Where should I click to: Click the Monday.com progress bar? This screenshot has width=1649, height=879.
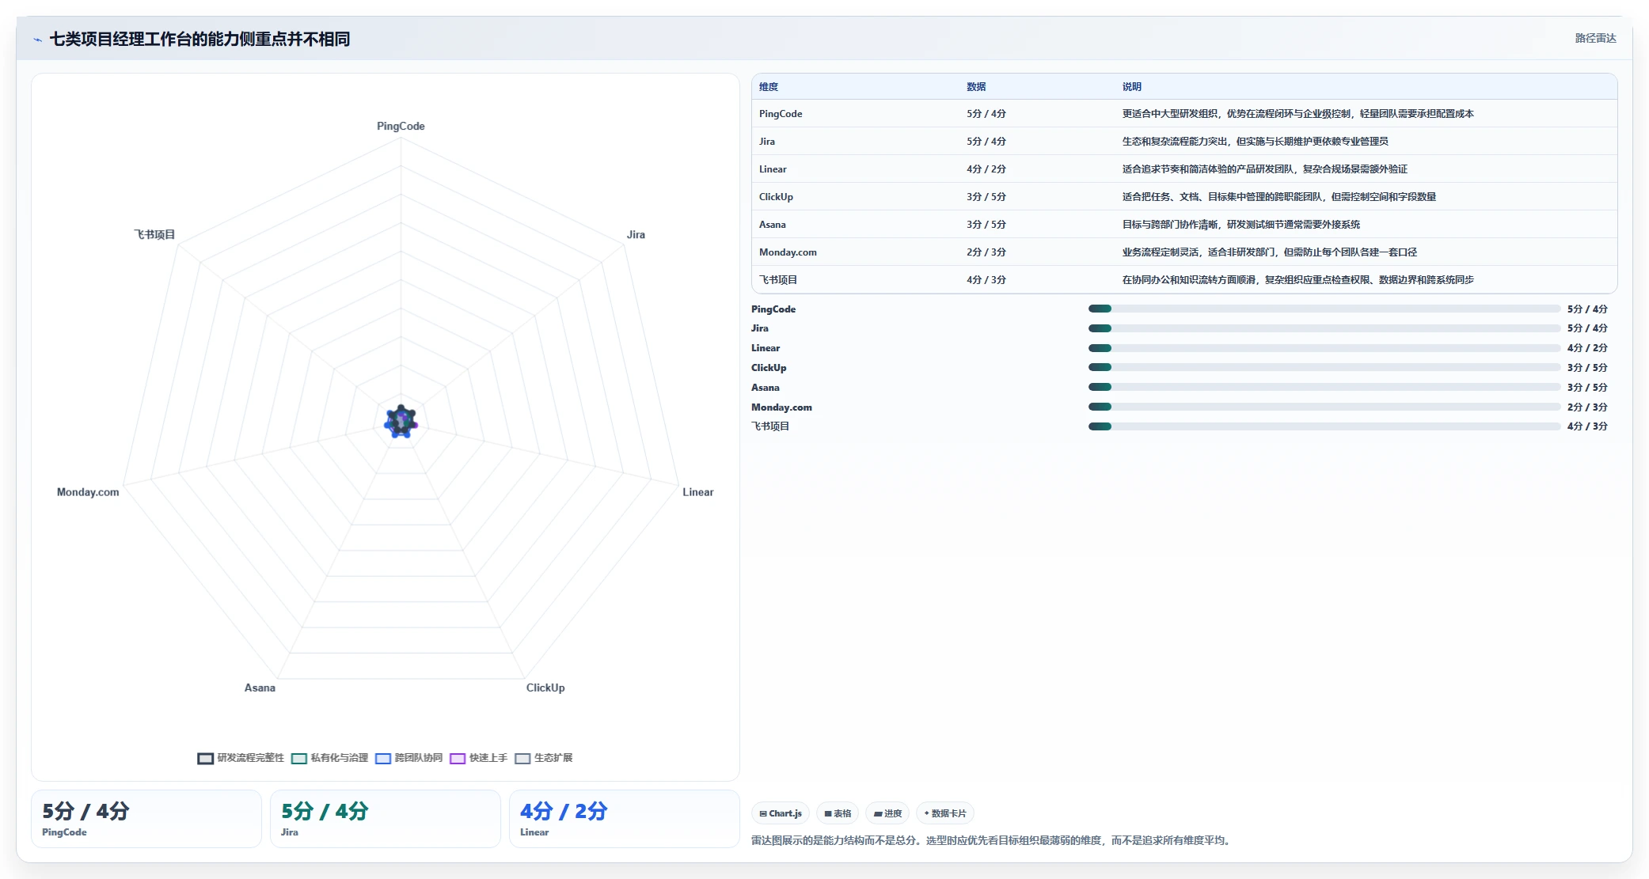click(x=1324, y=407)
